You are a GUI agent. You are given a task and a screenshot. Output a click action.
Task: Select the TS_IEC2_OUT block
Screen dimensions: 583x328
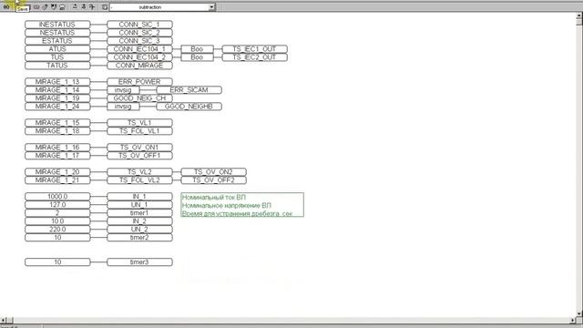pos(254,57)
